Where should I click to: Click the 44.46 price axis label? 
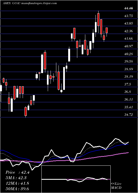(129, 8)
